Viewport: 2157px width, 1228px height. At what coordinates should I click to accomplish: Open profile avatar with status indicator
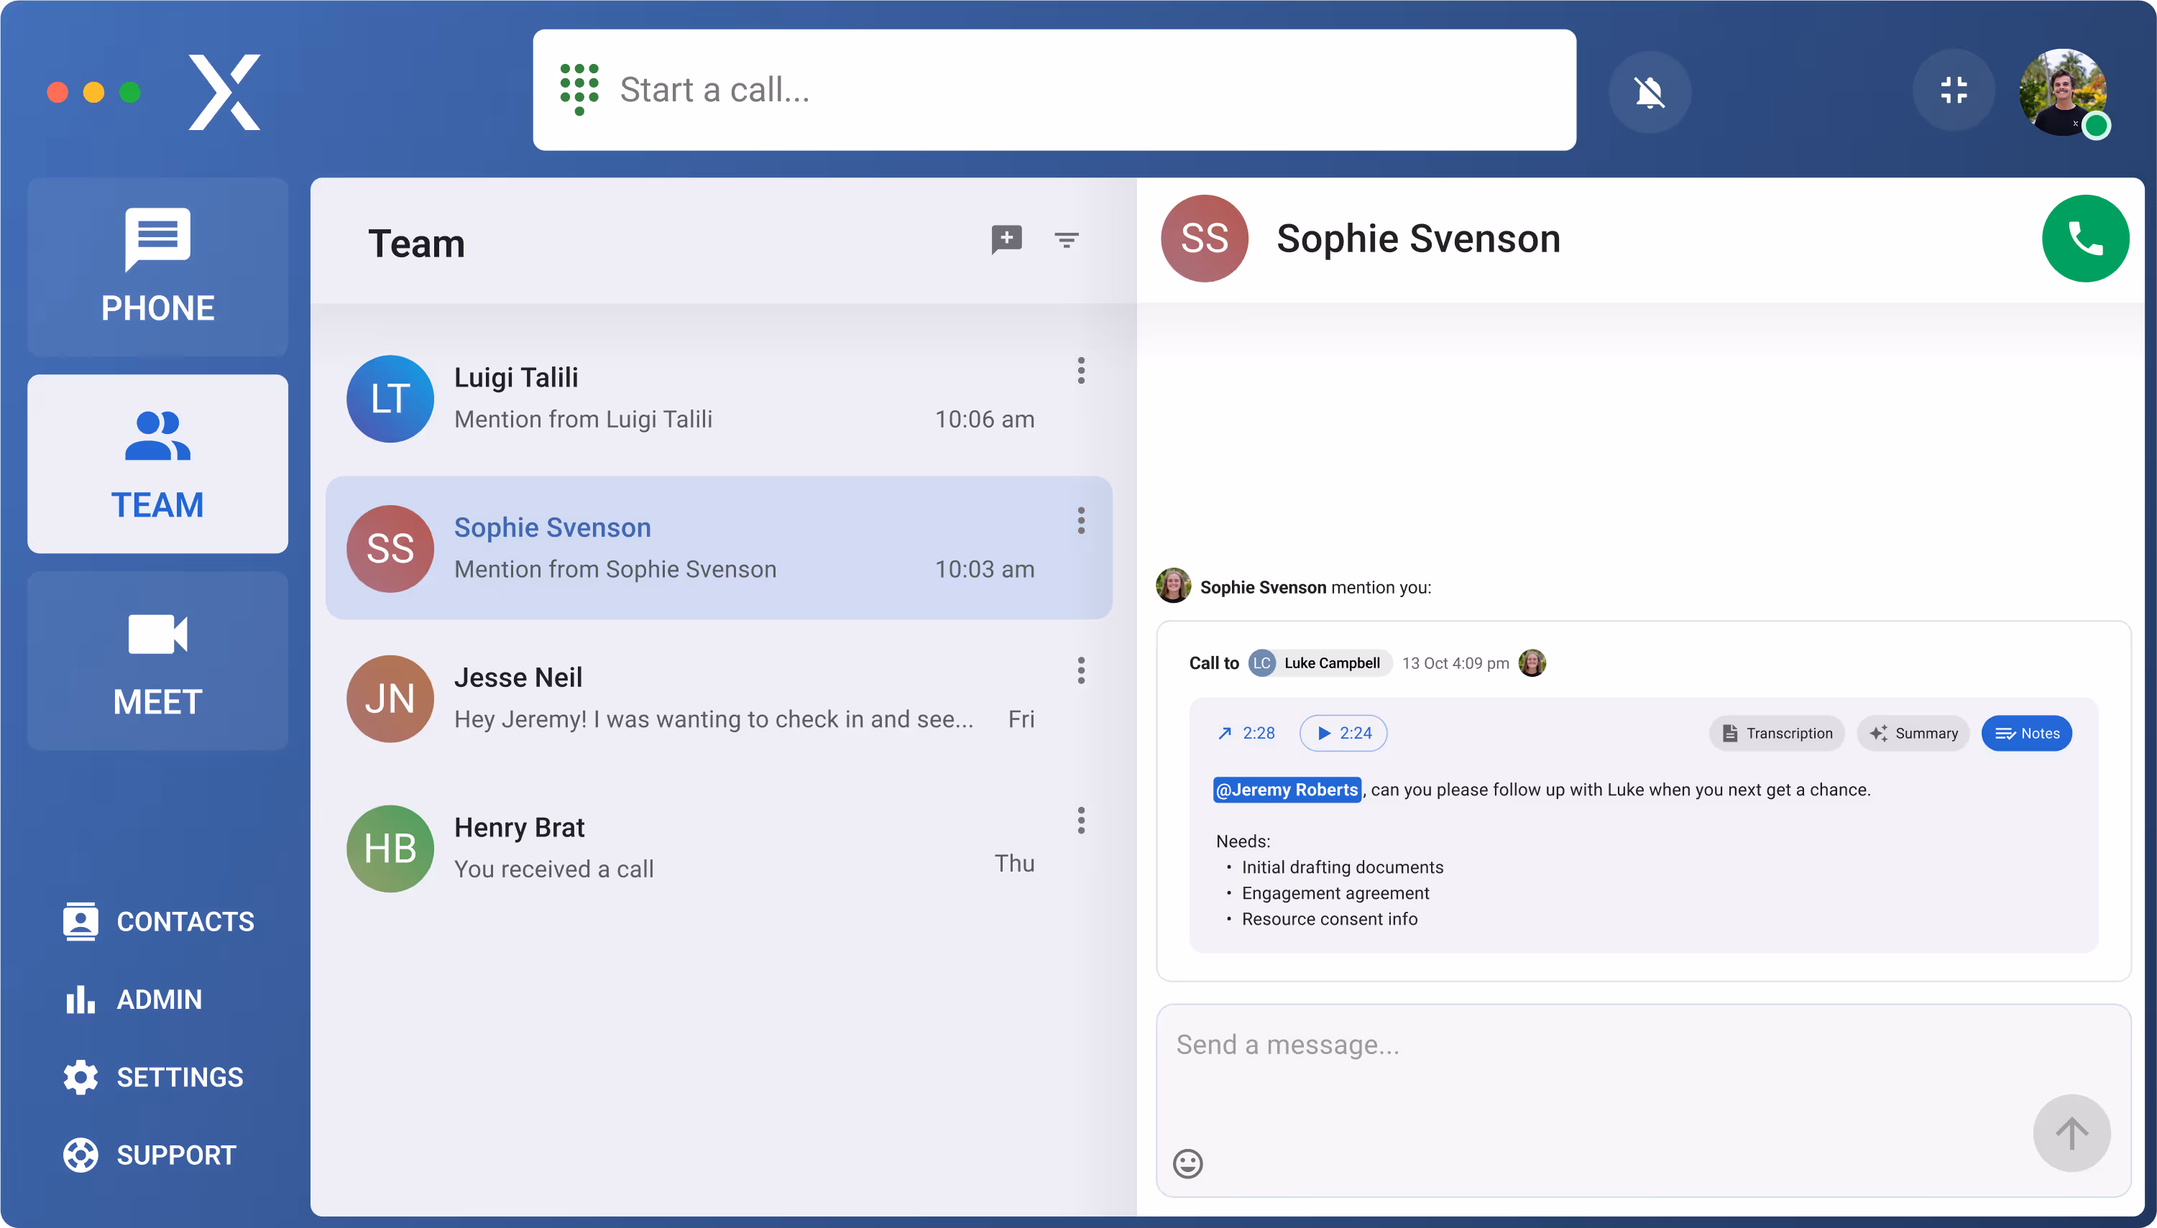tap(2064, 91)
